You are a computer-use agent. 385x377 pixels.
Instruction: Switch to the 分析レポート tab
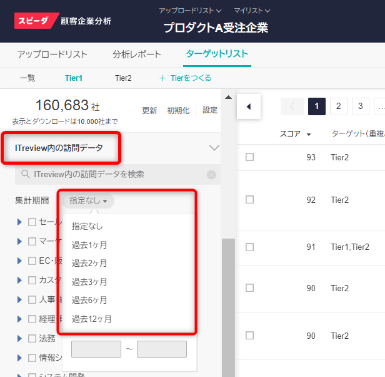pos(136,54)
